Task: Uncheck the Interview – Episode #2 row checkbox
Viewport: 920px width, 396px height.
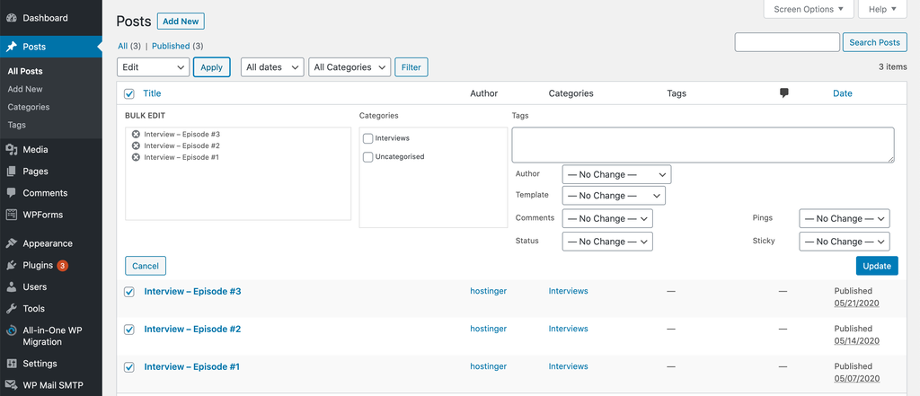Action: [128, 330]
